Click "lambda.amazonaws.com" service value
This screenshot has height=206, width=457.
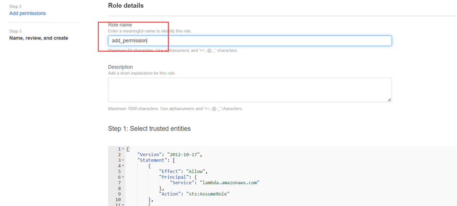(230, 183)
